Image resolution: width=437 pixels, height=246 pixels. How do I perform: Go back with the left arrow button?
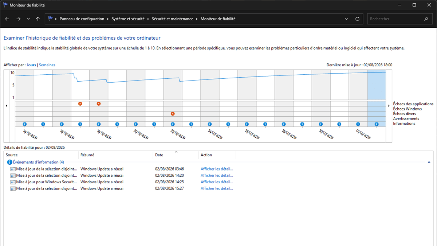[x=7, y=19]
